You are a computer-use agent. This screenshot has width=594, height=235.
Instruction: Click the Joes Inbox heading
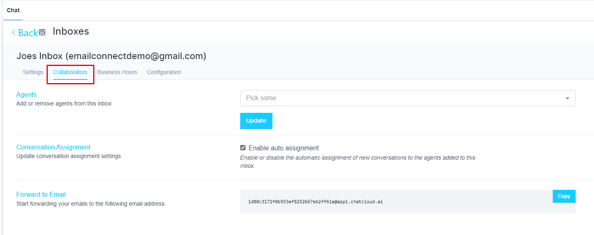click(111, 56)
